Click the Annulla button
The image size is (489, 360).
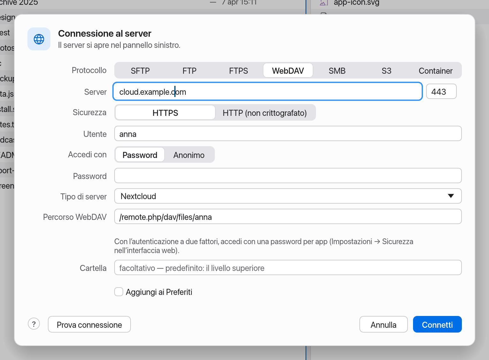click(x=383, y=324)
